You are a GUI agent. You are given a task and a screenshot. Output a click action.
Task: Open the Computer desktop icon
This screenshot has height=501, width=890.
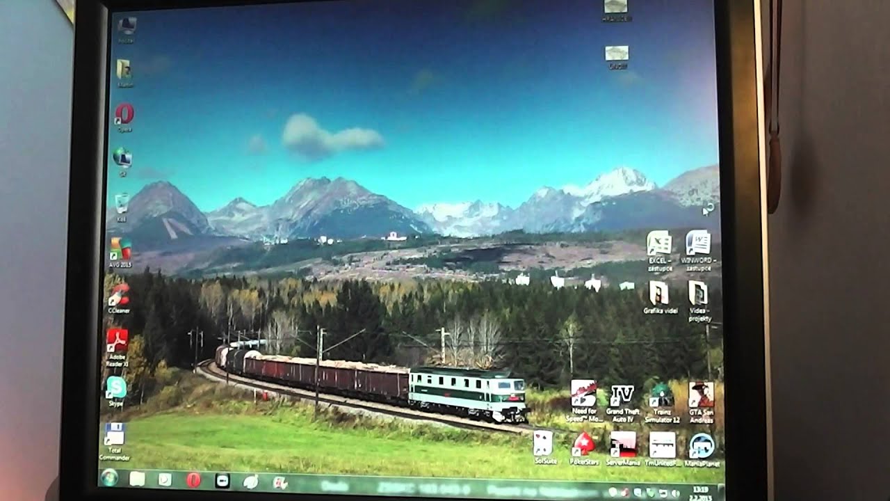(127, 30)
